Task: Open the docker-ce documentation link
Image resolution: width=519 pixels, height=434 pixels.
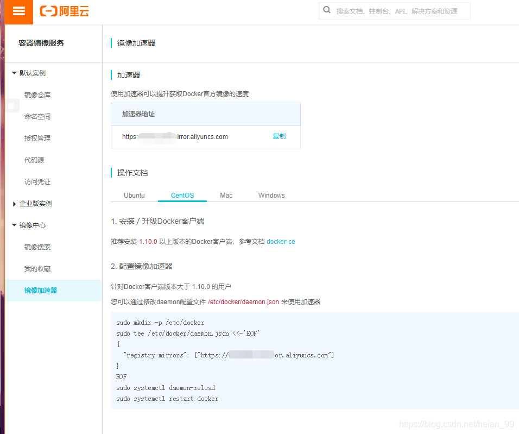Action: point(281,242)
